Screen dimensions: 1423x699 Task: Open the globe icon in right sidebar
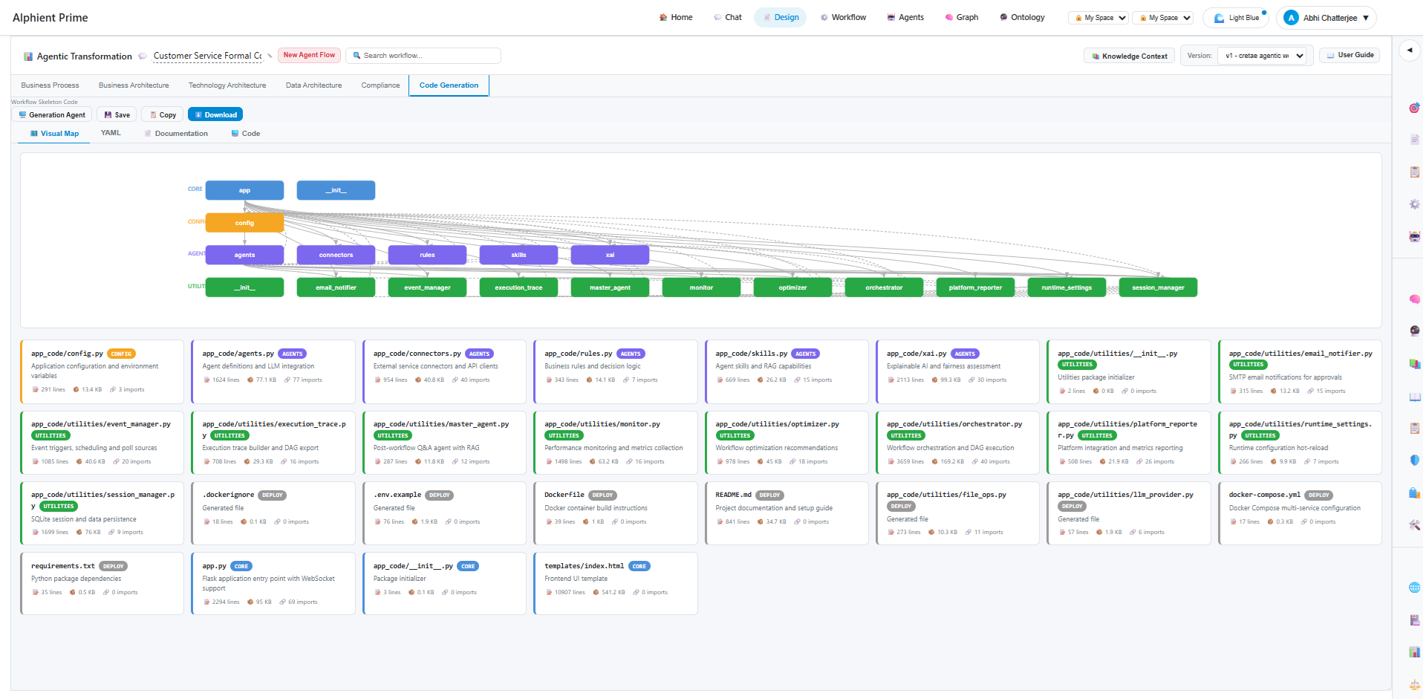1414,588
